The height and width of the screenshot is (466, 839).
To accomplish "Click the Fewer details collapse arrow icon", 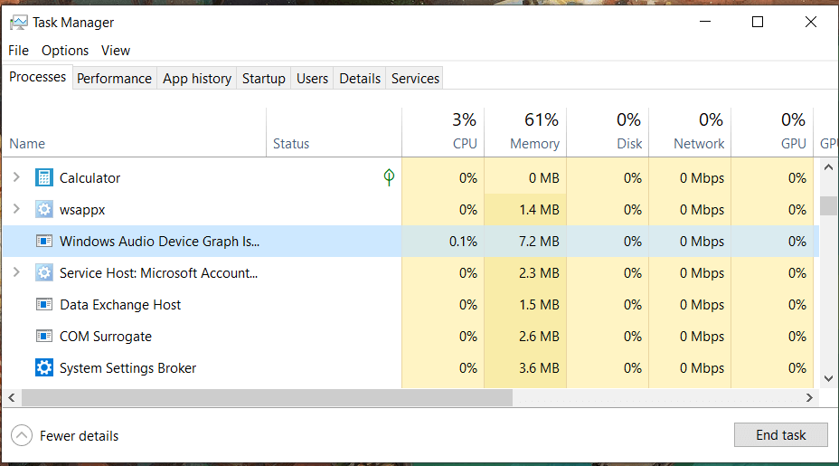I will coord(22,435).
